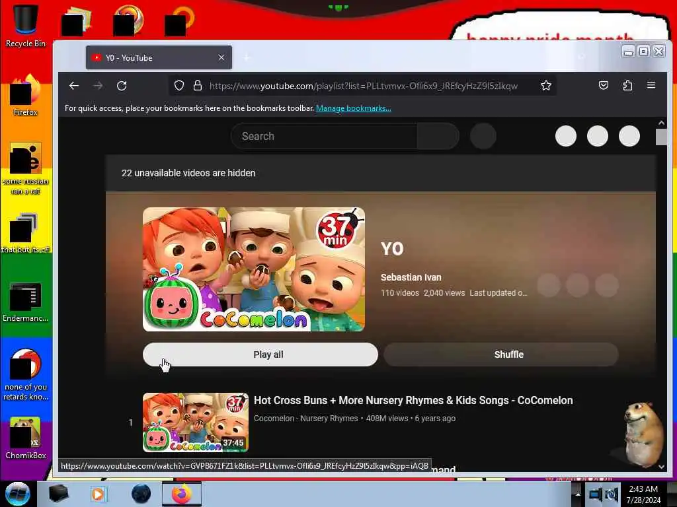
Task: Open a new tab with plus button
Action: click(247, 57)
